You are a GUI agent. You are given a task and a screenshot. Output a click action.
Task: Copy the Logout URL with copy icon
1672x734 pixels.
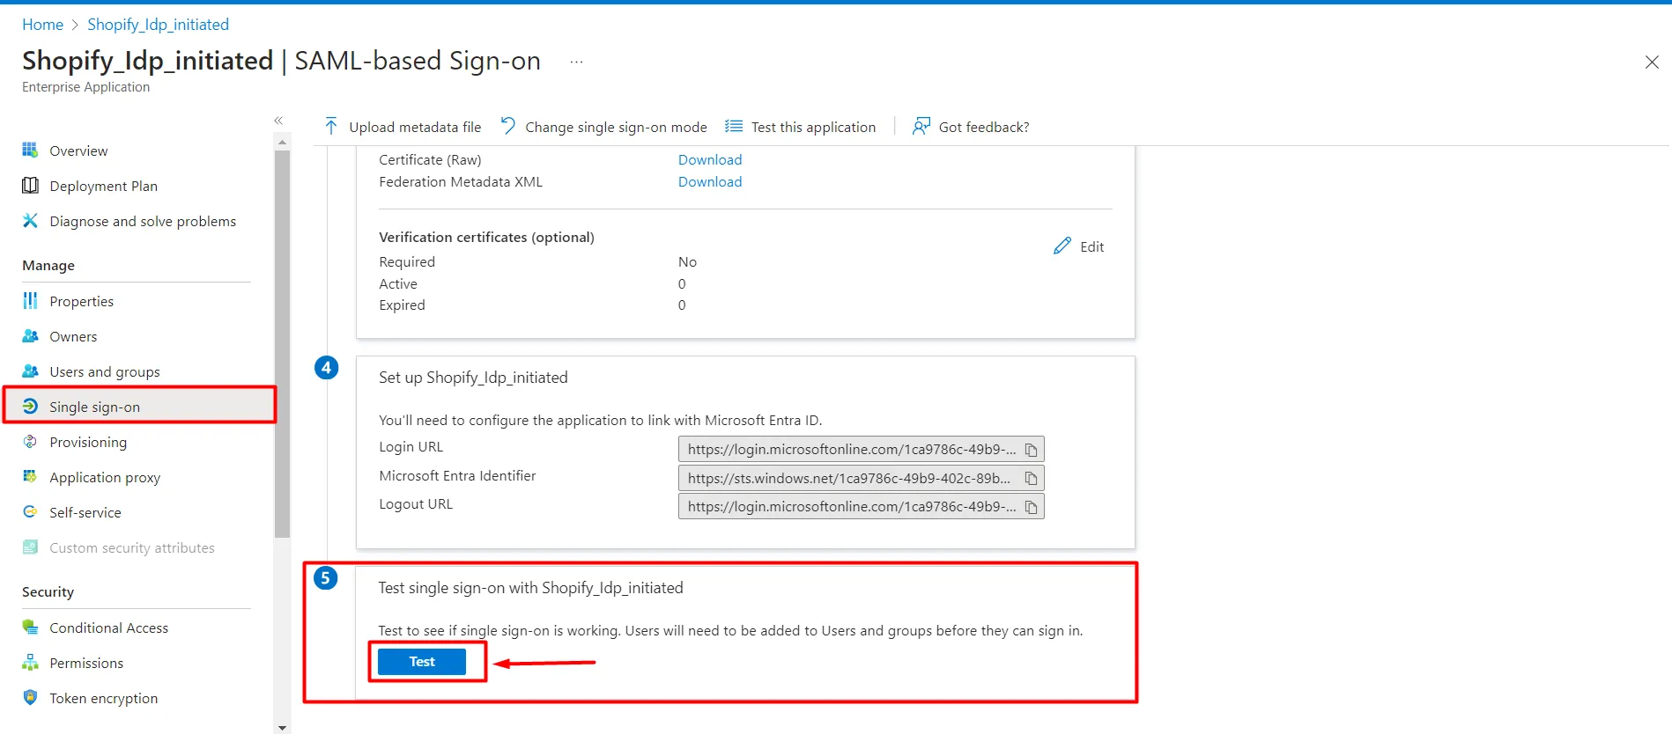(1031, 507)
